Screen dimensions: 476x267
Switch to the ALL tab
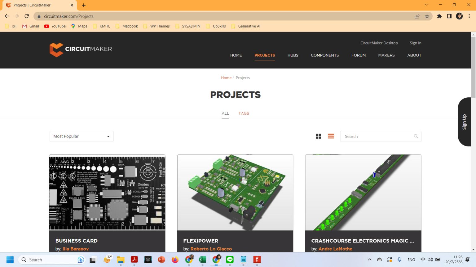coord(225,113)
